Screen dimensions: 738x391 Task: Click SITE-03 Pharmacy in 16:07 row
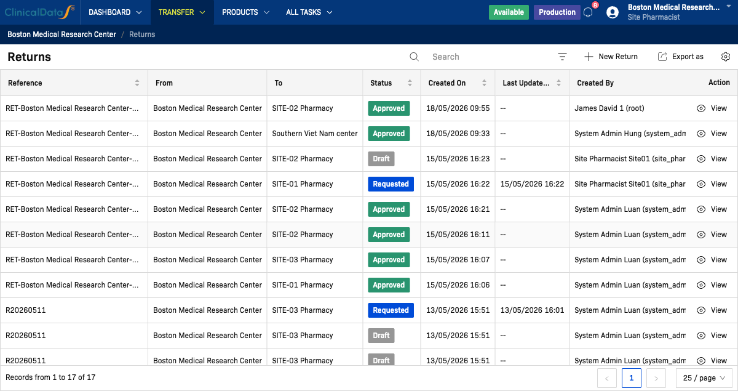(303, 260)
